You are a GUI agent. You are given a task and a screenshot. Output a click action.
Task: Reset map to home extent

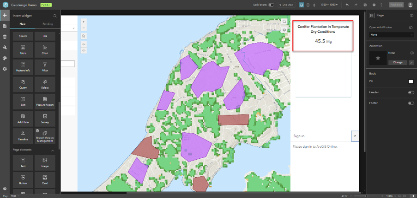point(84,36)
